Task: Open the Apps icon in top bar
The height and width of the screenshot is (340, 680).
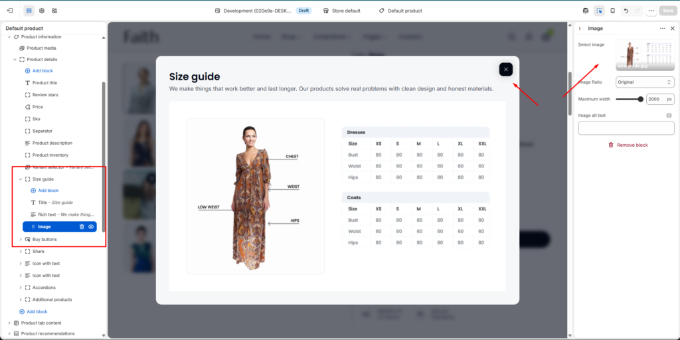Action: click(x=54, y=11)
